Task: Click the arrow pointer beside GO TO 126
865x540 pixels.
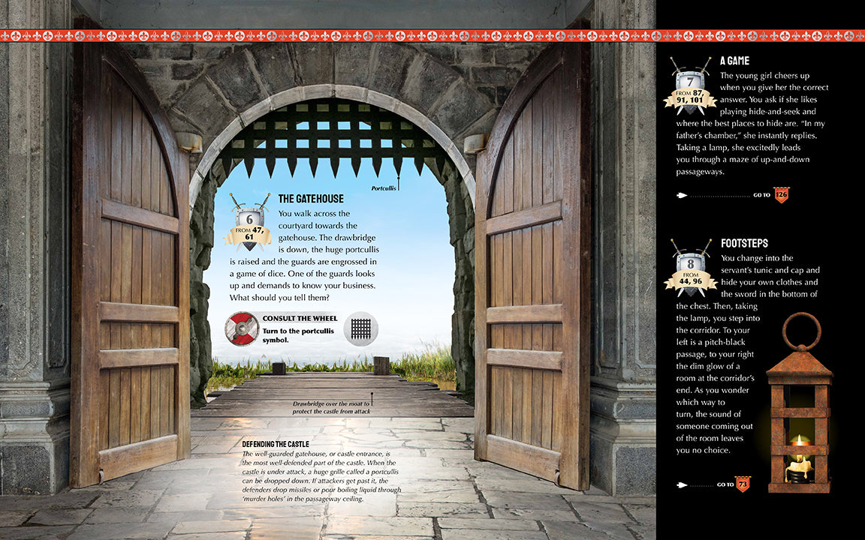Action: [x=683, y=194]
